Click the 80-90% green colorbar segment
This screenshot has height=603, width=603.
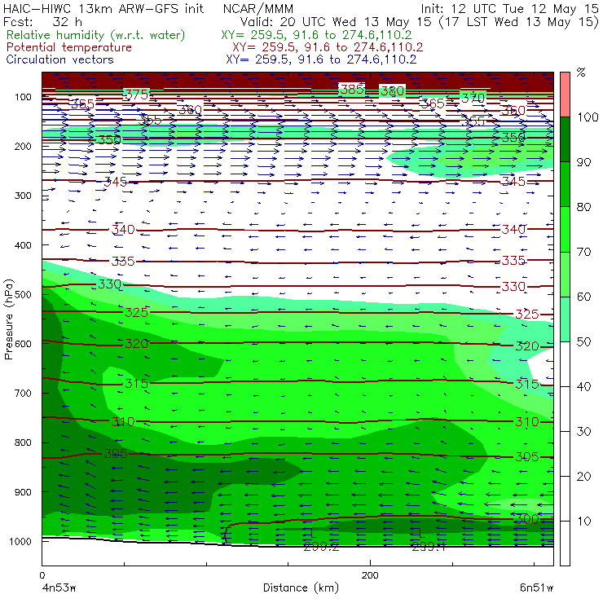(x=565, y=184)
